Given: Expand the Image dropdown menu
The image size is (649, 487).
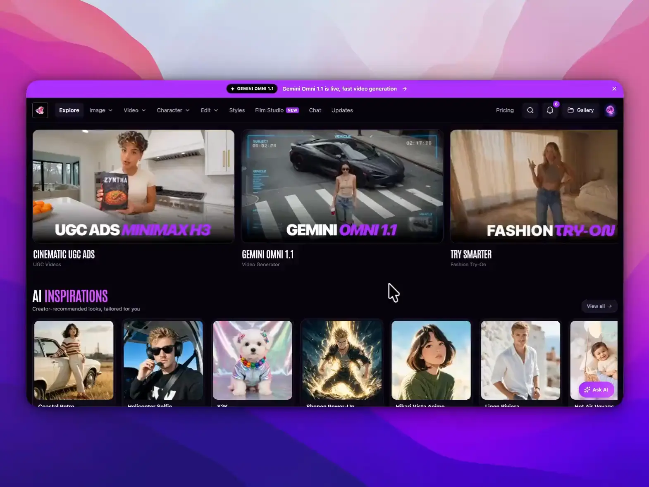Looking at the screenshot, I should 101,110.
